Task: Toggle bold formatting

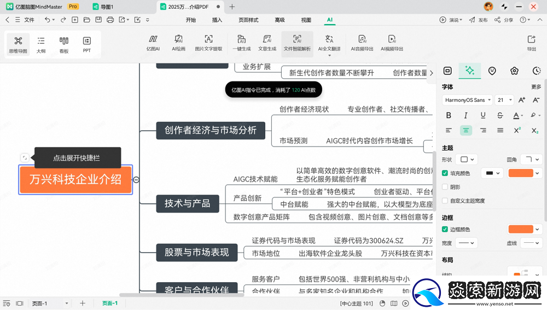Action: (449, 115)
